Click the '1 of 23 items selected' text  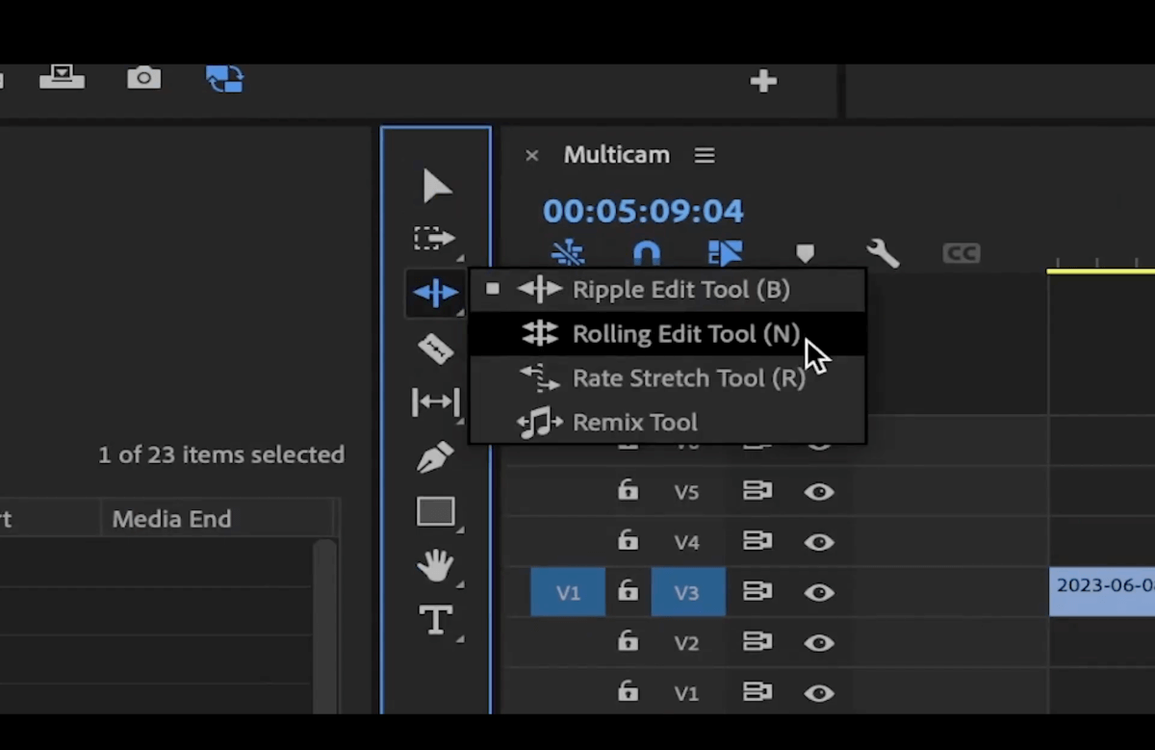[221, 454]
